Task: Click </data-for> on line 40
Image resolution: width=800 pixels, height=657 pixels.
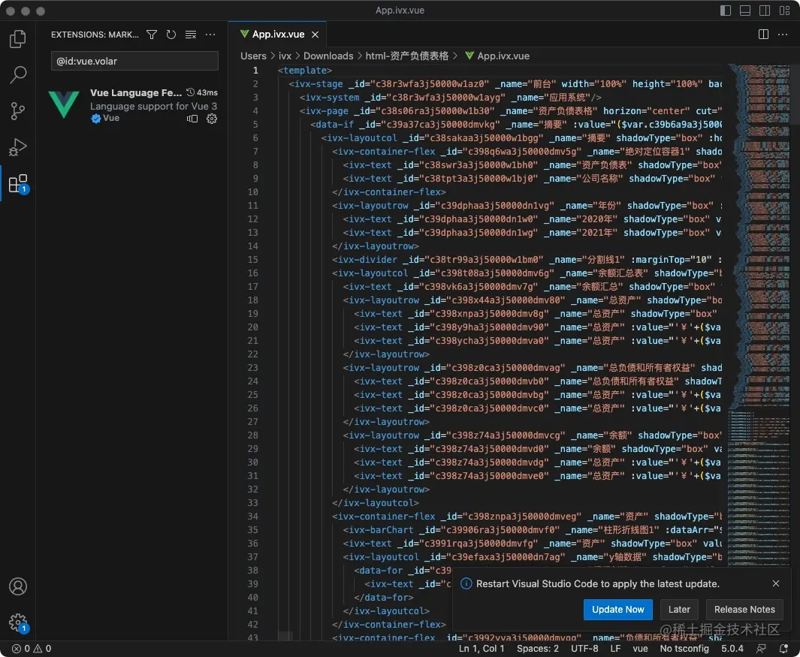Action: (384, 598)
